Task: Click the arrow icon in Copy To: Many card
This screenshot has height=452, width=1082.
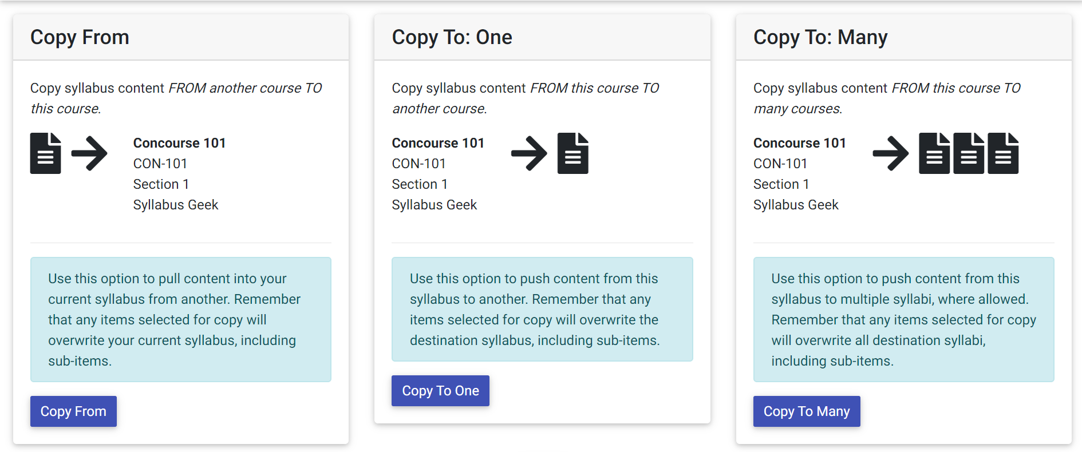Action: (x=891, y=153)
